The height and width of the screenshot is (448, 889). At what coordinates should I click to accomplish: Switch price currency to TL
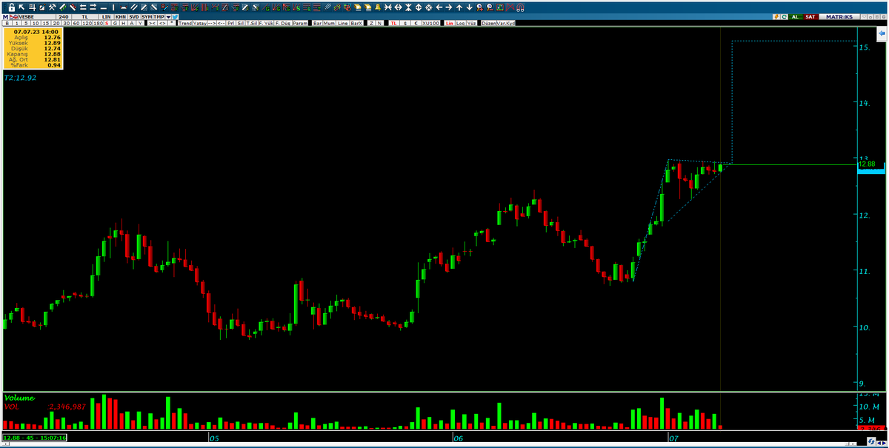pyautogui.click(x=393, y=24)
